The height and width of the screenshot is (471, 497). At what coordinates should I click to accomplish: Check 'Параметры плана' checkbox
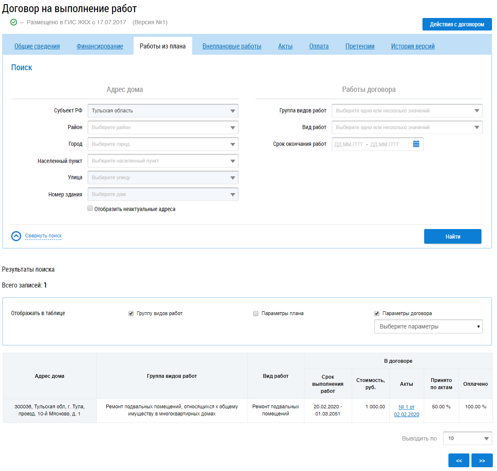point(256,313)
